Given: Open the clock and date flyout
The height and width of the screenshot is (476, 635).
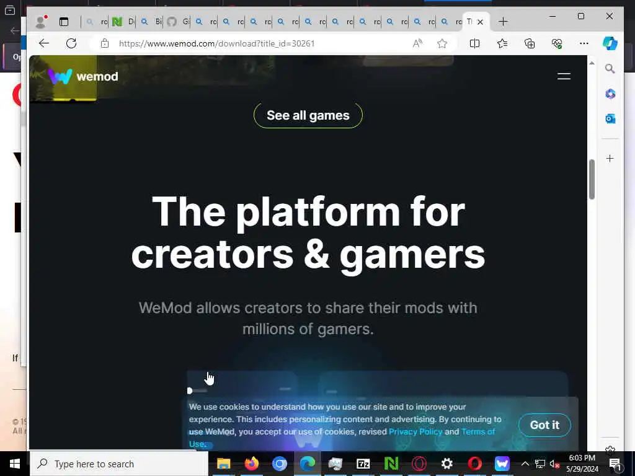Looking at the screenshot, I should [x=582, y=464].
